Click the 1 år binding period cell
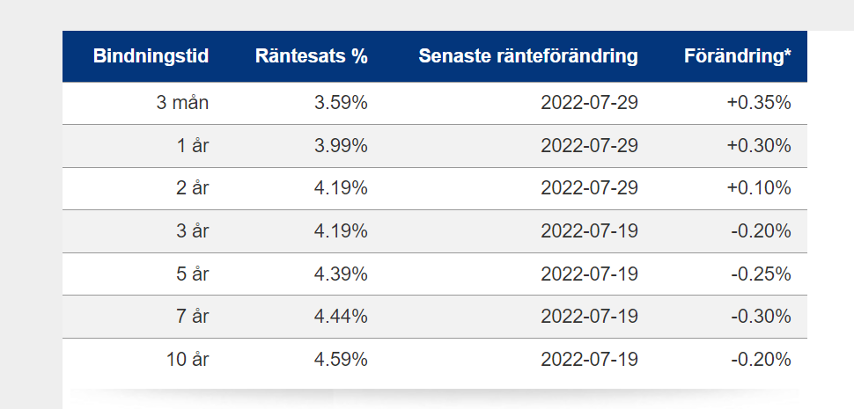Viewport: 854px width, 409px height. (193, 145)
